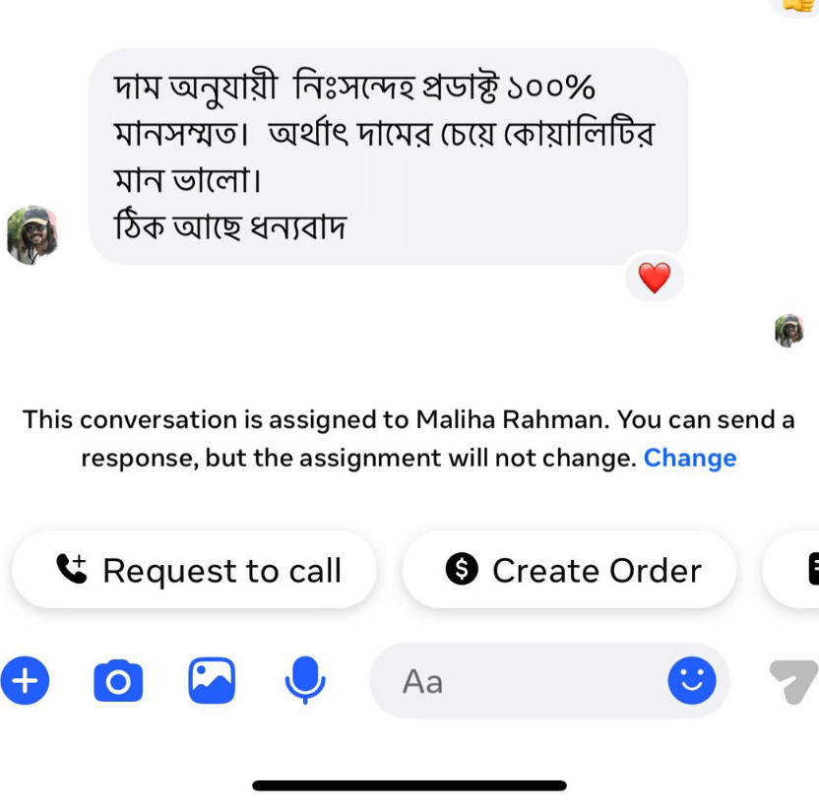Tap the partially visible third quick action chip
This screenshot has width=819, height=808.
790,569
